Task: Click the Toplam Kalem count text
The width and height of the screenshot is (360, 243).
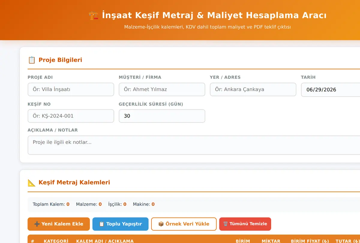Action: [51, 204]
